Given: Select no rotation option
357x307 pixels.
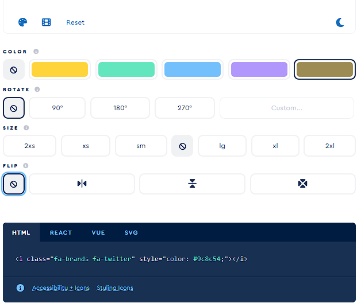Looking at the screenshot, I should [x=14, y=108].
